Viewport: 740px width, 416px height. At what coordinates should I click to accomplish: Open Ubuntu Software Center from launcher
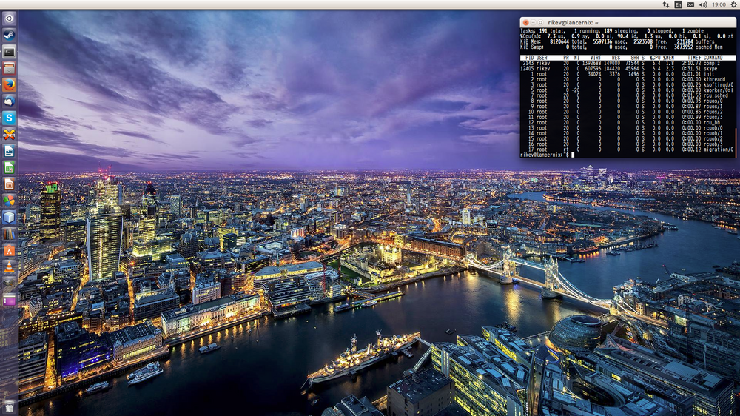point(9,251)
